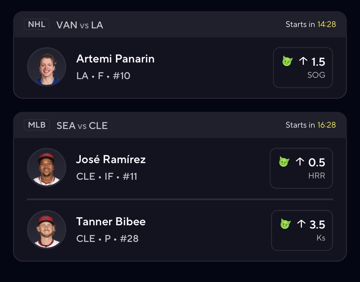Image resolution: width=360 pixels, height=282 pixels.
Task: Click the up arrow beside 1.5 SOG
Action: click(303, 61)
